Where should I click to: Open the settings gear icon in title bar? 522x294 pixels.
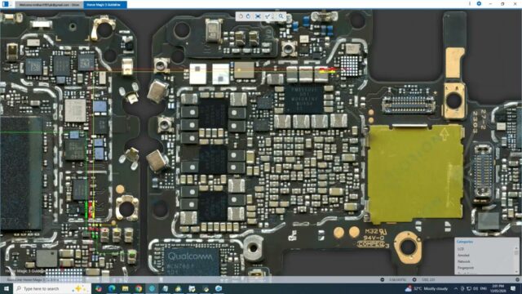tap(479, 3)
